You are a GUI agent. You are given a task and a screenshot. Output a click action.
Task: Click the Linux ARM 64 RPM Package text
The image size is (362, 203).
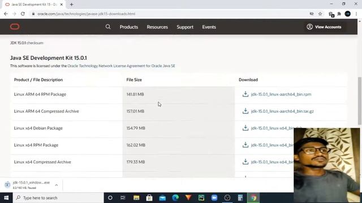40,94
